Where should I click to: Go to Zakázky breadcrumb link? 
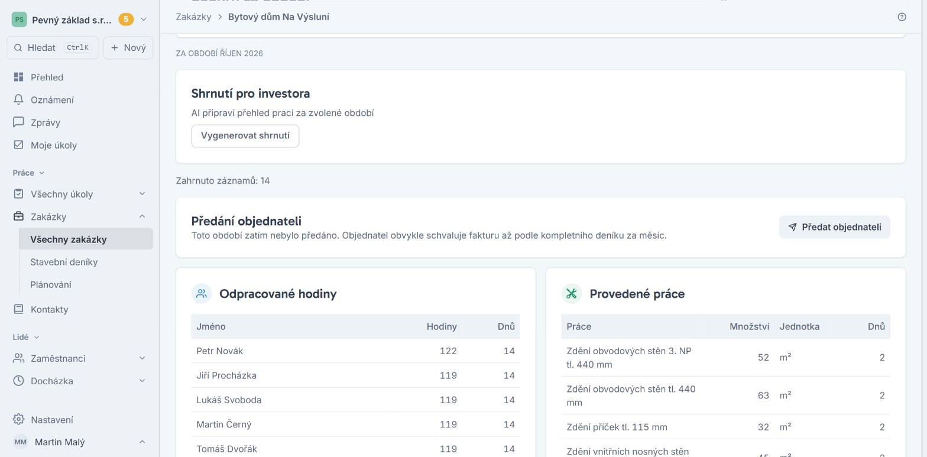click(193, 17)
